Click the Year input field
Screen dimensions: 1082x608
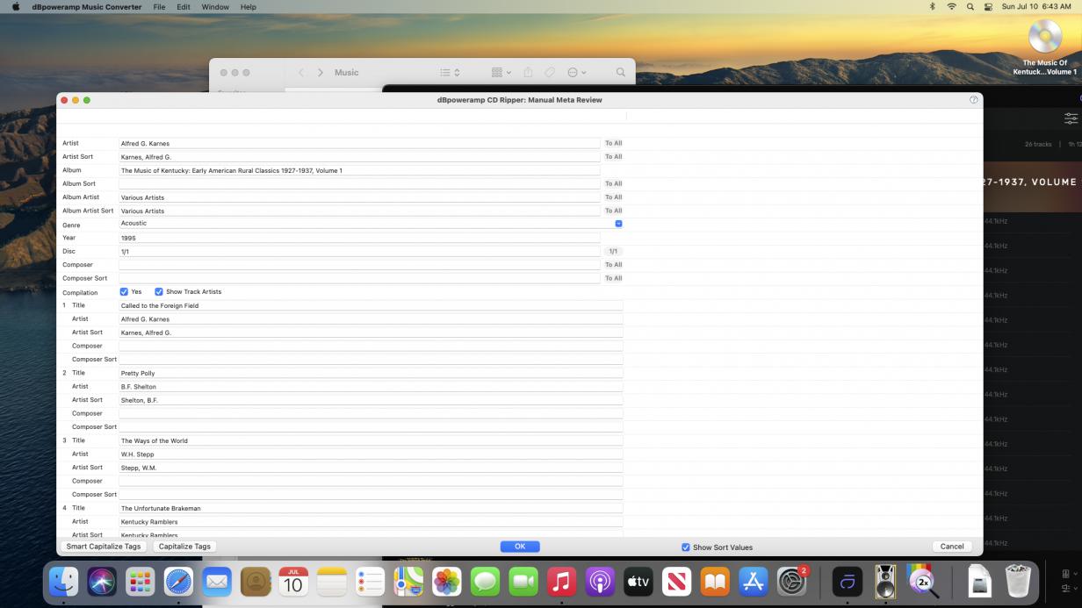359,238
